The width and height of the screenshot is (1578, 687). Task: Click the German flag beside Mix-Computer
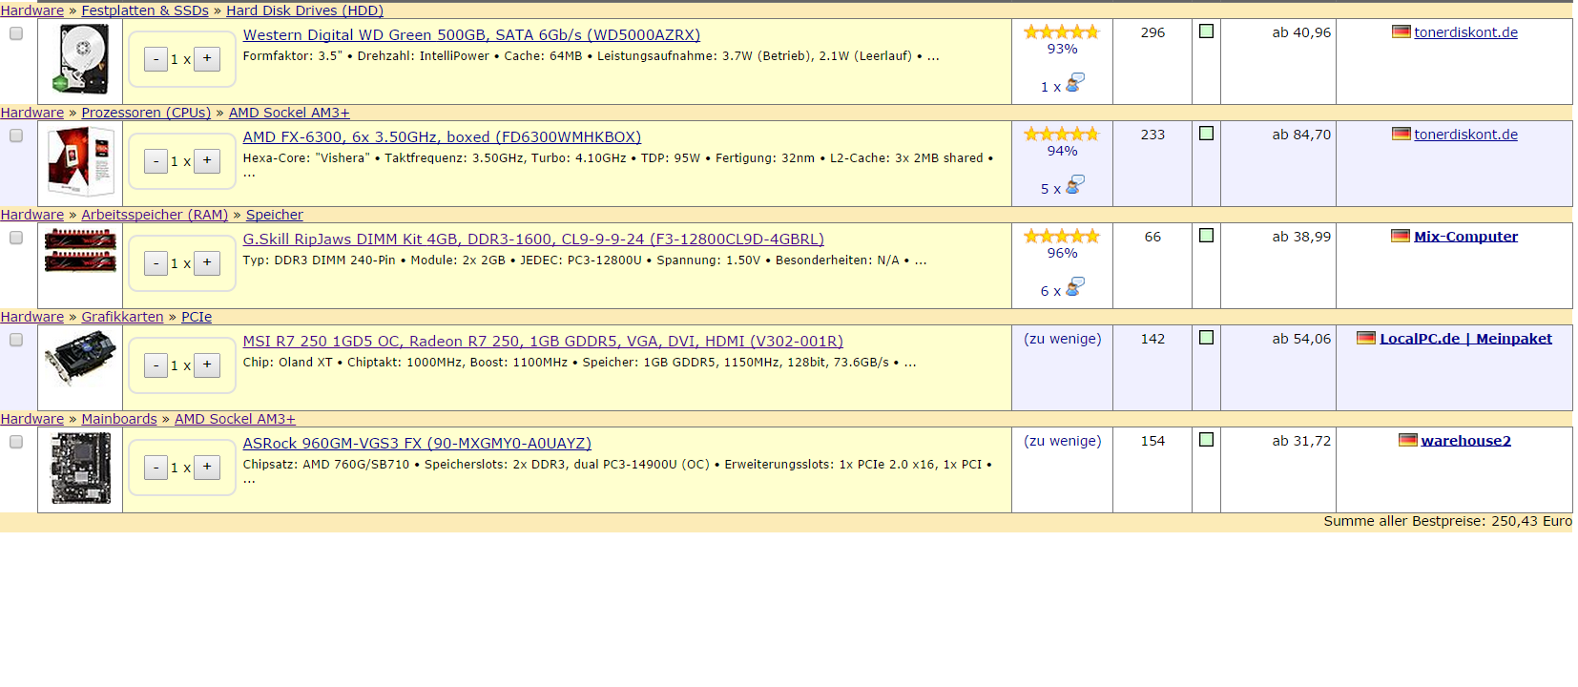point(1401,236)
